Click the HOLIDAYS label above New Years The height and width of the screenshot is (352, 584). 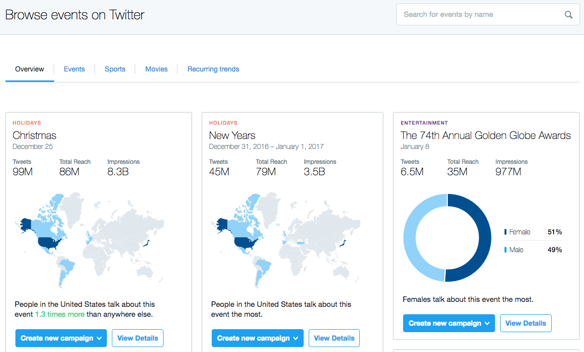click(x=223, y=123)
